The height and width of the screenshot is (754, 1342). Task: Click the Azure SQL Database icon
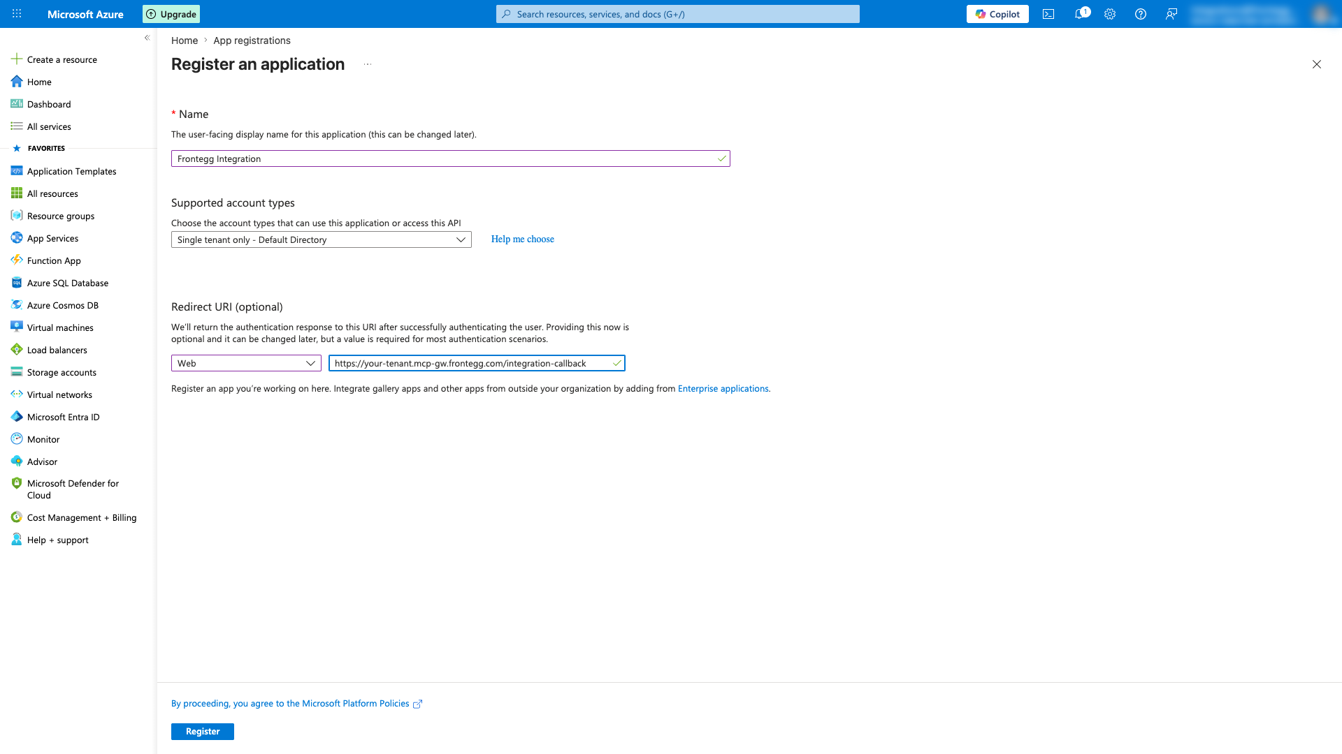click(x=17, y=283)
